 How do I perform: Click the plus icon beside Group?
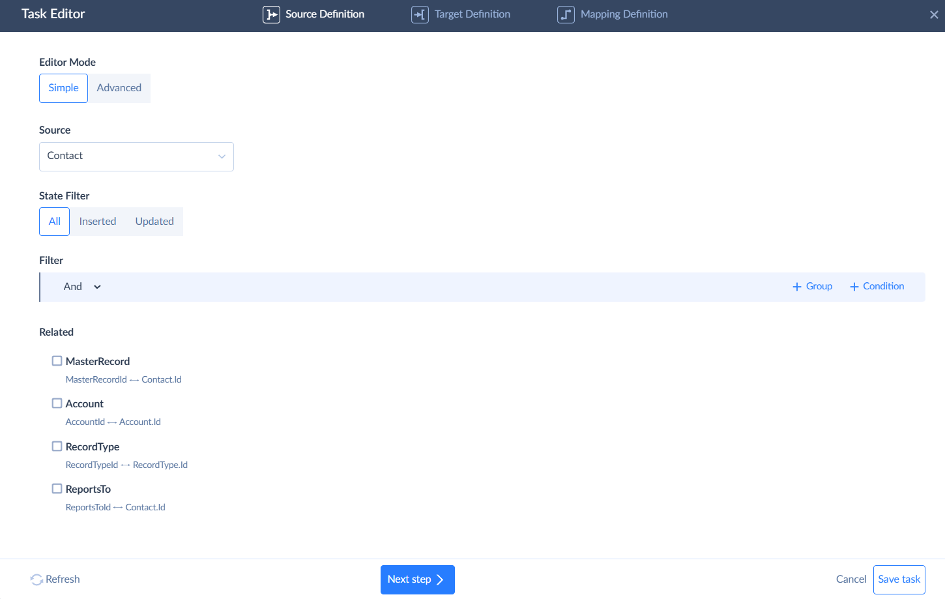tap(796, 286)
